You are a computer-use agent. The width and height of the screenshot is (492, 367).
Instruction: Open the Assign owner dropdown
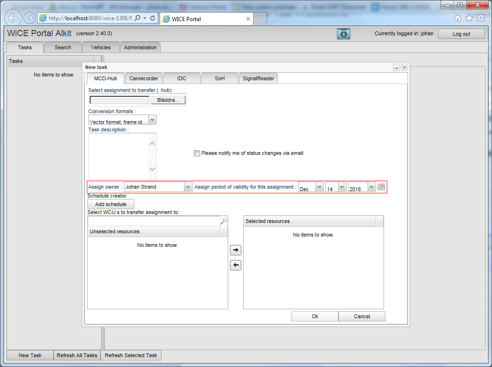coord(188,187)
